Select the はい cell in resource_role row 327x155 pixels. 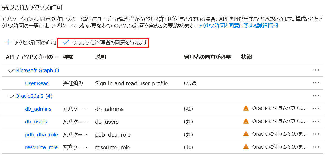point(189,147)
